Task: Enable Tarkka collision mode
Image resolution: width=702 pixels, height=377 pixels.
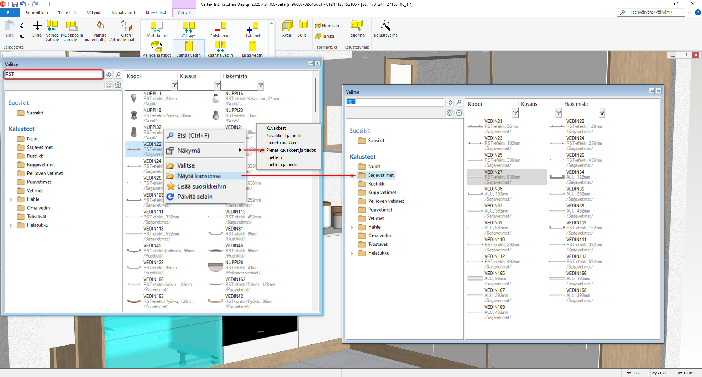Action: point(325,36)
